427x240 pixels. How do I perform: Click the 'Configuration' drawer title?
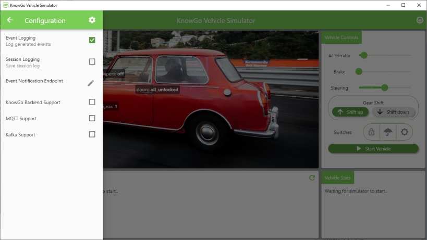click(x=45, y=20)
